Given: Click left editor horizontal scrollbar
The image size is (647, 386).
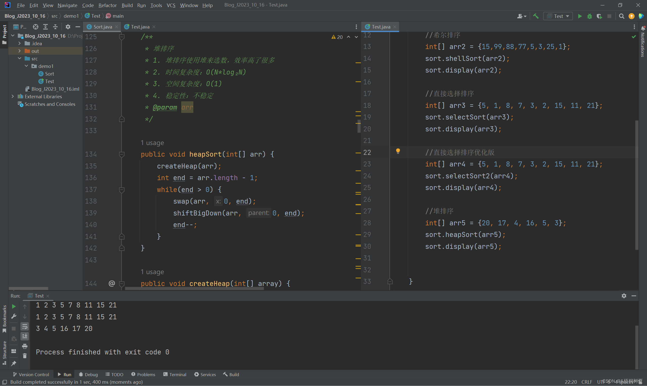Looking at the screenshot, I should click(x=194, y=288).
